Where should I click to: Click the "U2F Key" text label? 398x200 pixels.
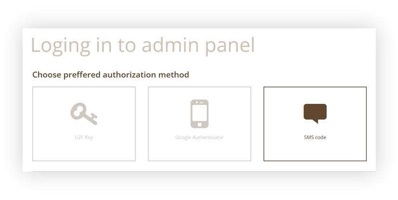tap(84, 137)
